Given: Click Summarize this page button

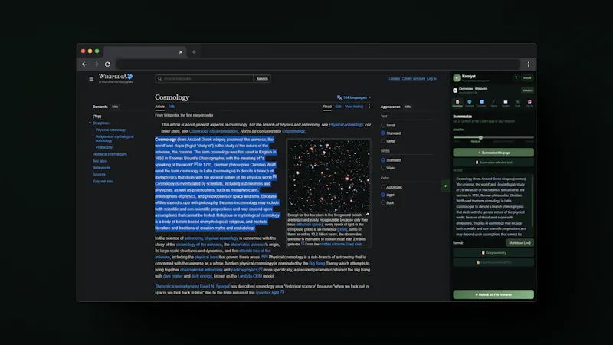Looking at the screenshot, I should pos(493,153).
